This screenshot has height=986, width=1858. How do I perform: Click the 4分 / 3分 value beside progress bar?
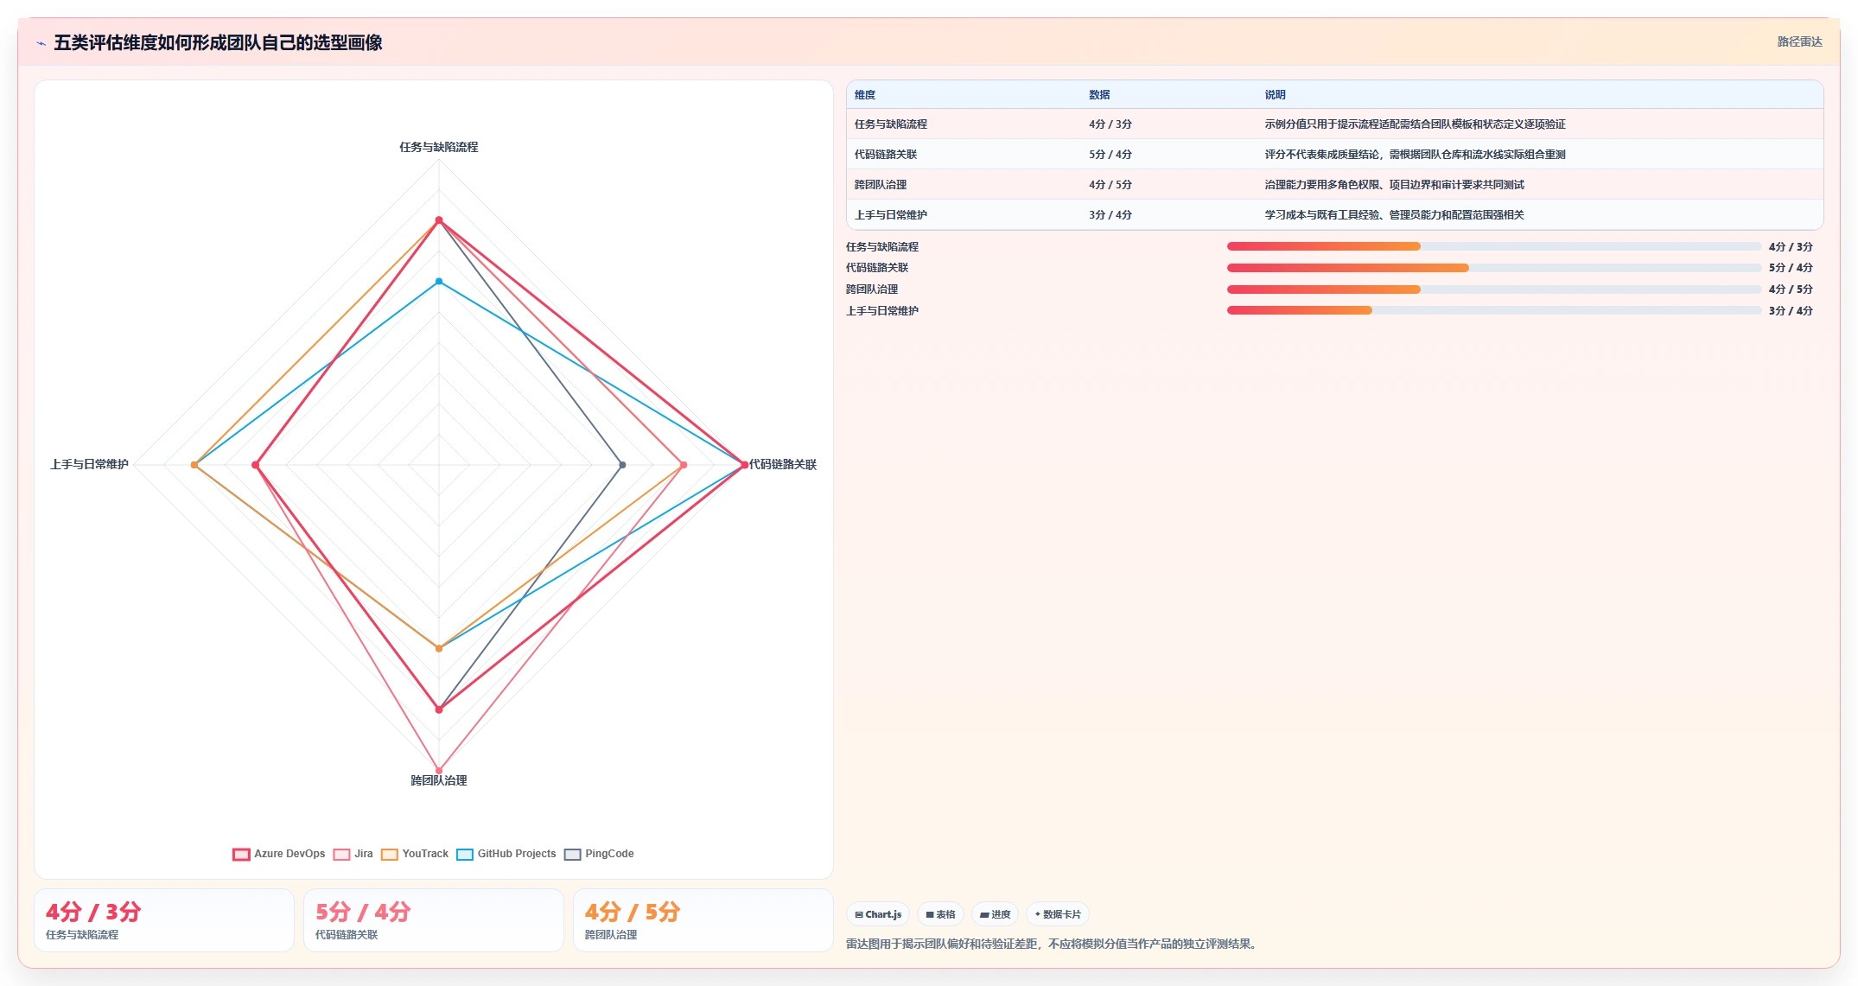1791,247
